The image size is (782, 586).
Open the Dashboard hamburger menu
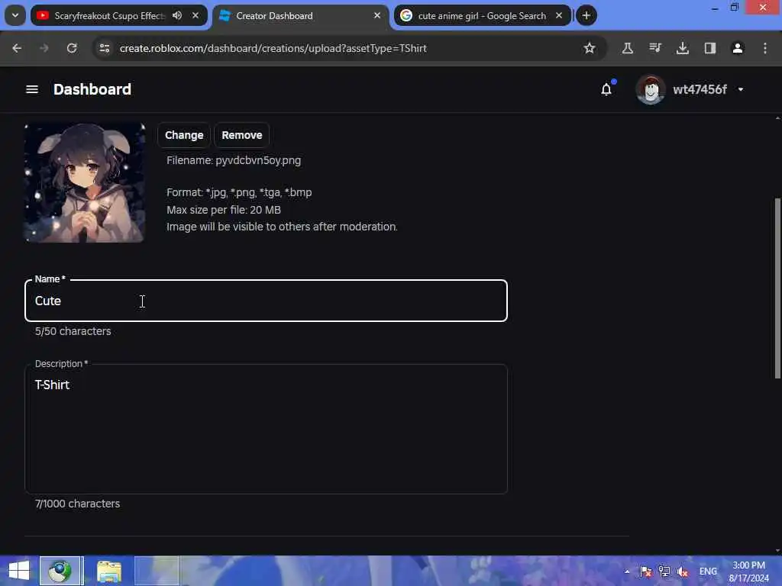pyautogui.click(x=32, y=89)
